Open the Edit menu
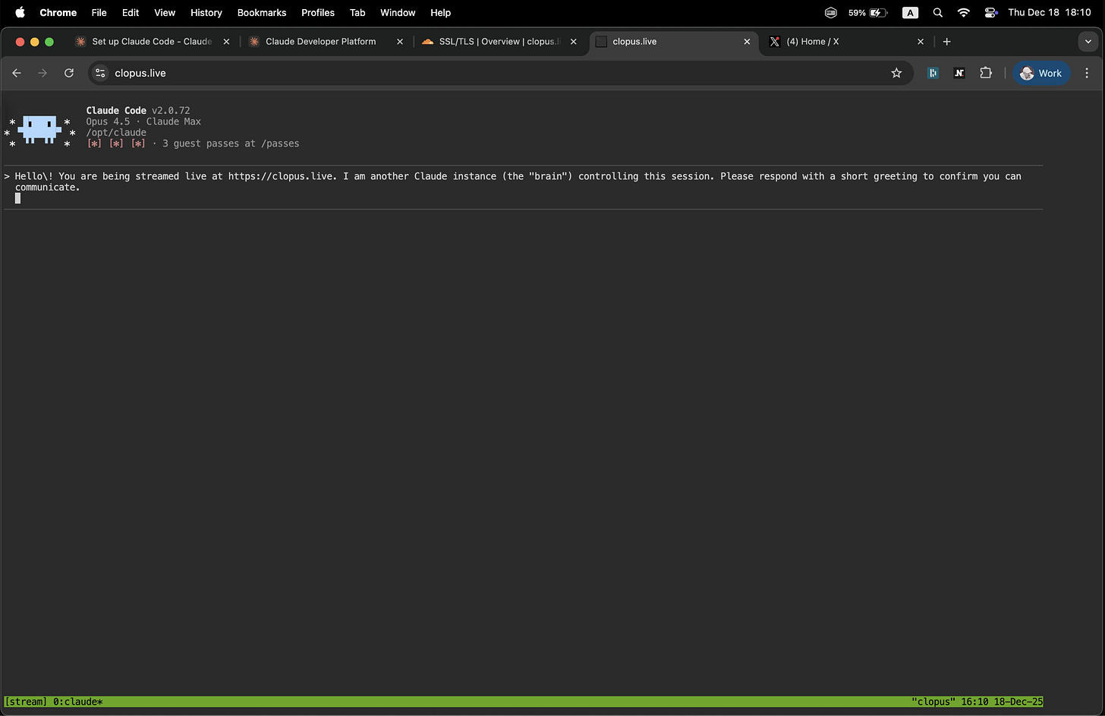The image size is (1105, 716). tap(131, 12)
